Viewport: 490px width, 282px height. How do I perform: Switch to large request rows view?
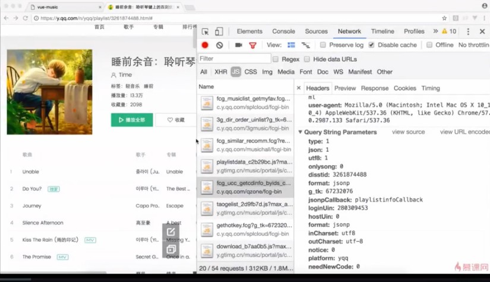coord(291,45)
